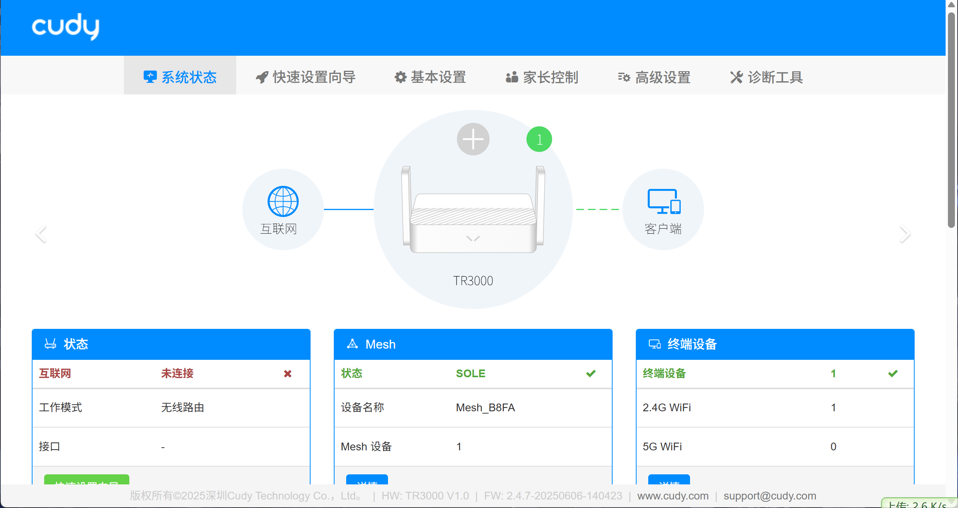
Task: Click the Cudy logo
Action: (65, 26)
